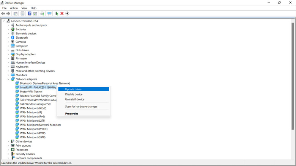Click the red Uninstall device icon
This screenshot has height=166, width=296.
click(62, 14)
